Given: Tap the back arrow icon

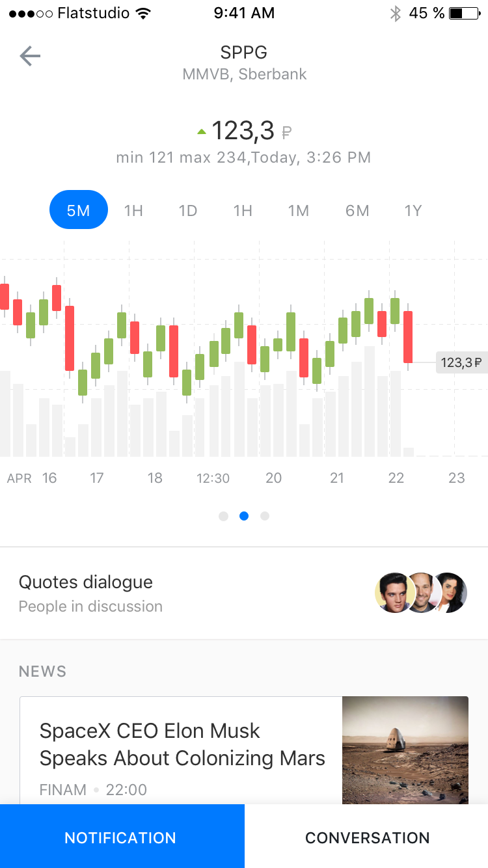Looking at the screenshot, I should (30, 57).
